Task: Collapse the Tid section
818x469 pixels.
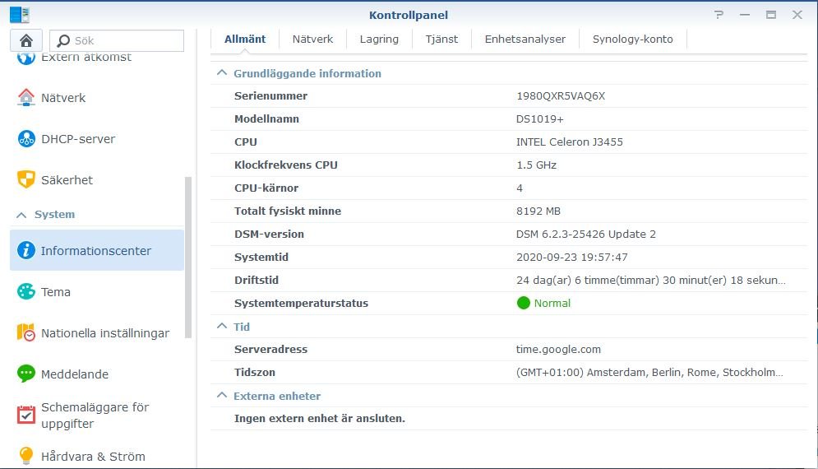Action: (221, 327)
